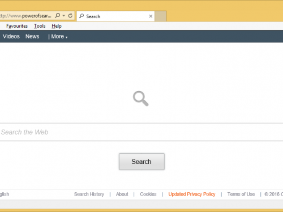This screenshot has width=283, height=212.
Task: Click the magnifier icon on Search tab
Action: click(x=82, y=16)
